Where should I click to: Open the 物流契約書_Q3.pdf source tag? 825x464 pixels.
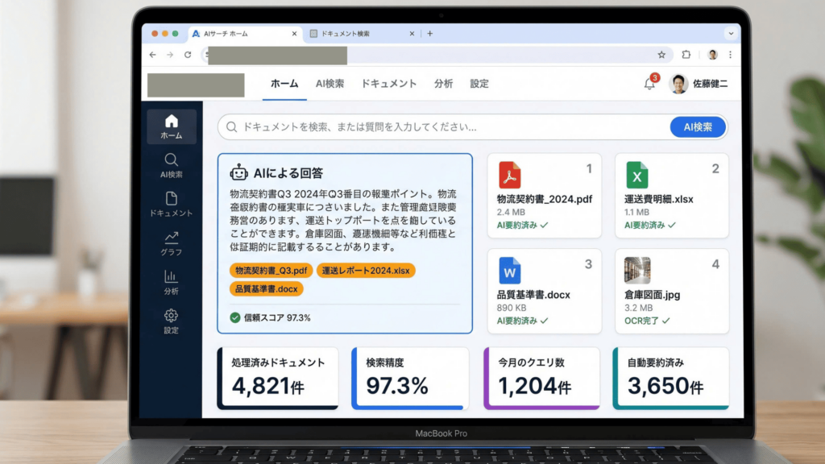[x=271, y=271]
